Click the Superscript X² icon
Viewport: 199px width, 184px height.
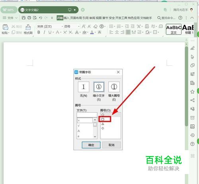[65, 32]
